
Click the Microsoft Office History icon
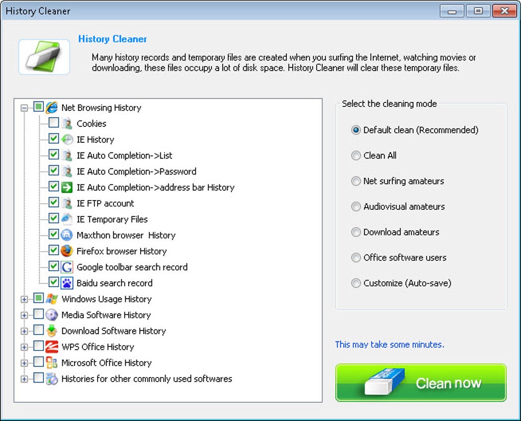tap(52, 363)
